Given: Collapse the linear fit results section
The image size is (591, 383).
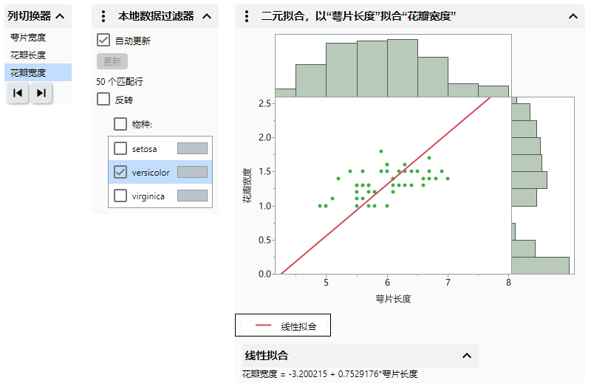Looking at the screenshot, I should tap(466, 356).
